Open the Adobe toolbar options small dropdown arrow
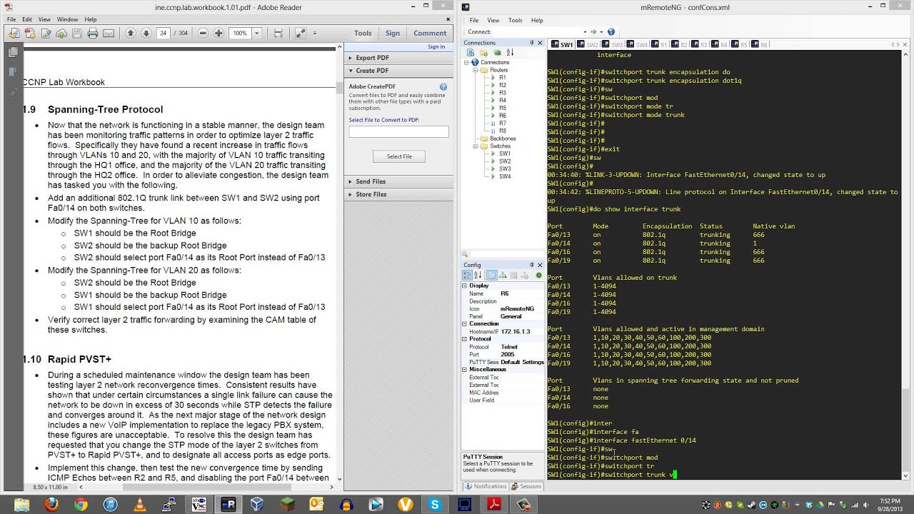 pyautogui.click(x=316, y=33)
